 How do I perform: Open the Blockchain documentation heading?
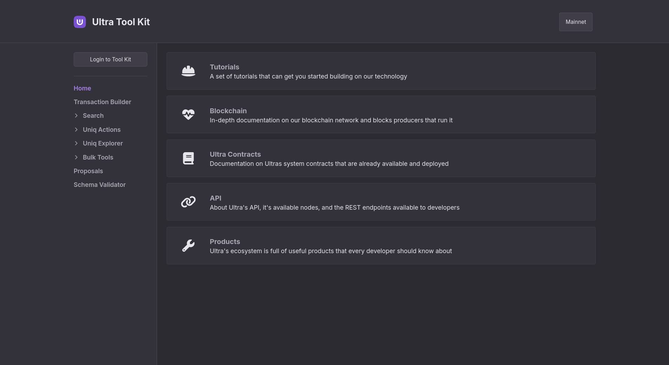click(228, 111)
